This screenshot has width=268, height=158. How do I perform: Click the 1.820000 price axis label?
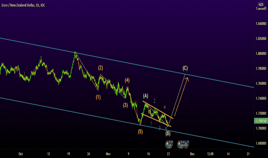click(x=261, y=38)
